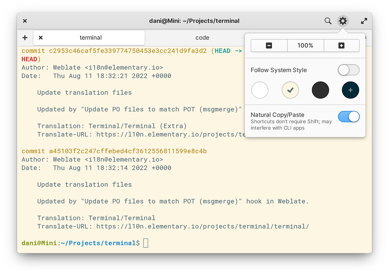
Task: Reset zoom via the 100% button
Action: (x=305, y=45)
